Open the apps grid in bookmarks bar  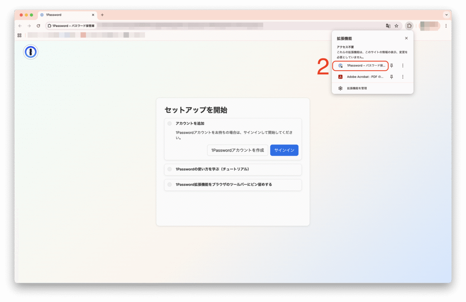point(19,35)
